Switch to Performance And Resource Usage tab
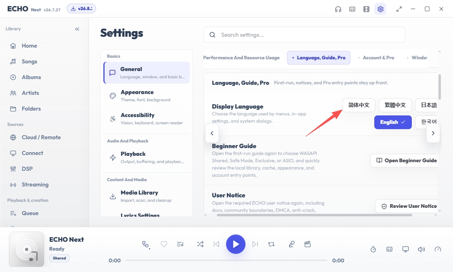This screenshot has width=453, height=272. tap(241, 58)
